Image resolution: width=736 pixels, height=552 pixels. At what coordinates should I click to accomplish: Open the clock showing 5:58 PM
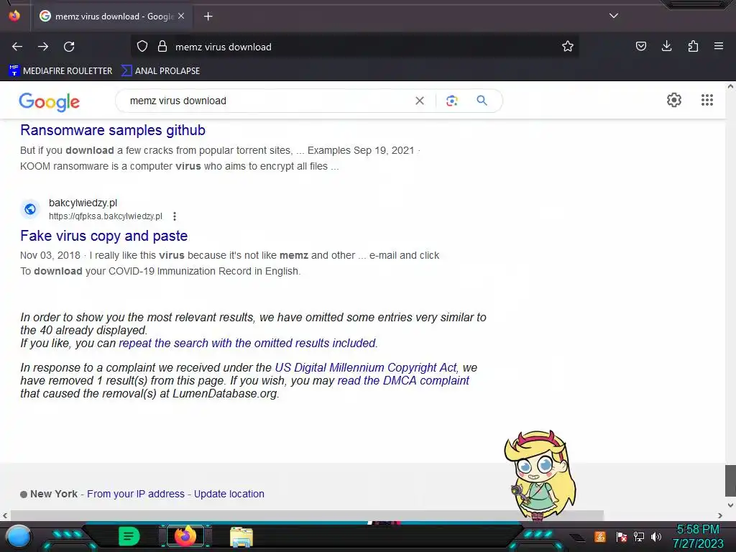tap(698, 536)
